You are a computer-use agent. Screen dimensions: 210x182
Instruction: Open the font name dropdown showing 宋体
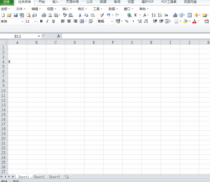22,21
